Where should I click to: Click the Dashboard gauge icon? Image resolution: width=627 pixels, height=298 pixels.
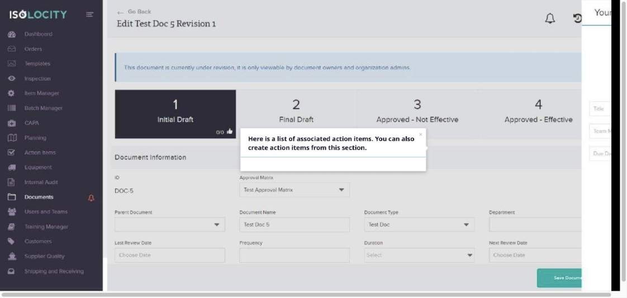click(12, 35)
